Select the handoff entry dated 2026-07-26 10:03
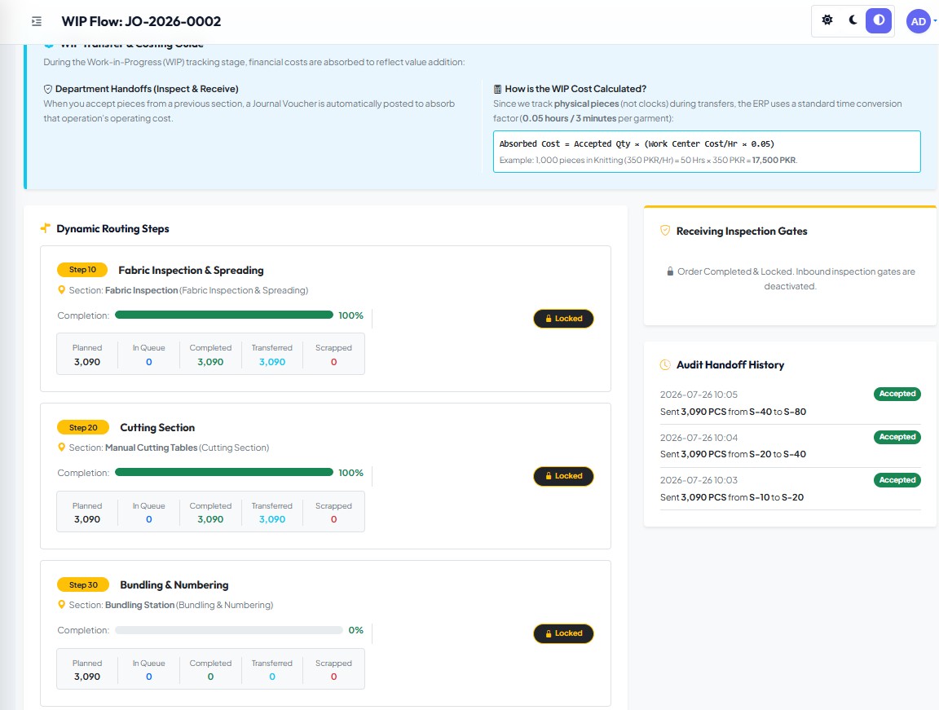This screenshot has width=939, height=710. click(x=790, y=488)
